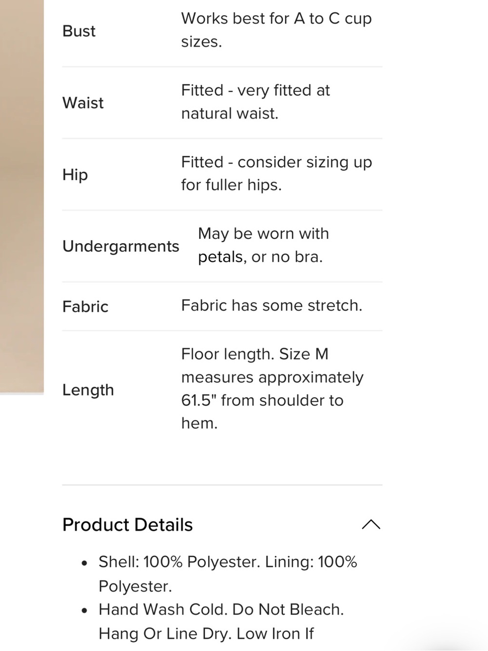Click the Product Details section heading
The image size is (488, 651).
point(127,525)
